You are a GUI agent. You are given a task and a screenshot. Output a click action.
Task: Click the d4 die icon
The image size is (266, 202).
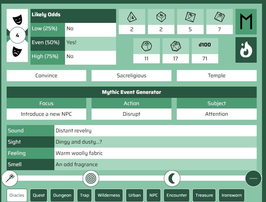pos(132,17)
